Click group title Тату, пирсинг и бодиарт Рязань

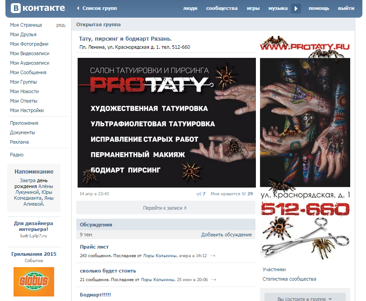125,39
